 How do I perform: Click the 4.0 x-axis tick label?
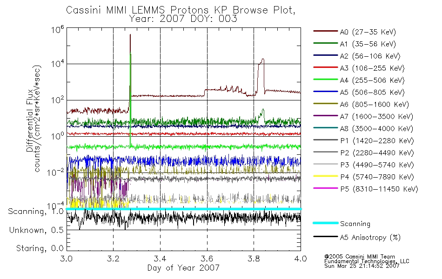tap(301, 259)
